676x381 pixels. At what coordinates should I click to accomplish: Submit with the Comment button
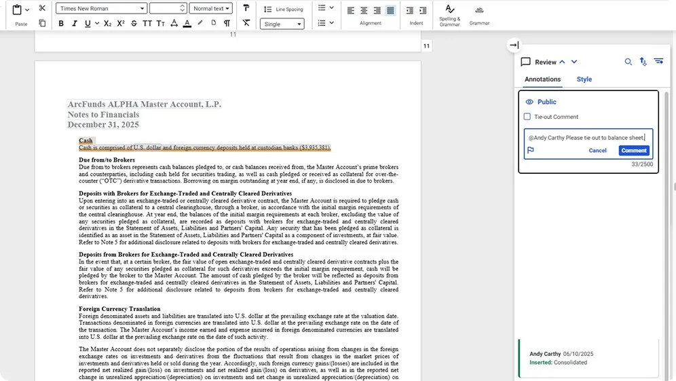[634, 150]
